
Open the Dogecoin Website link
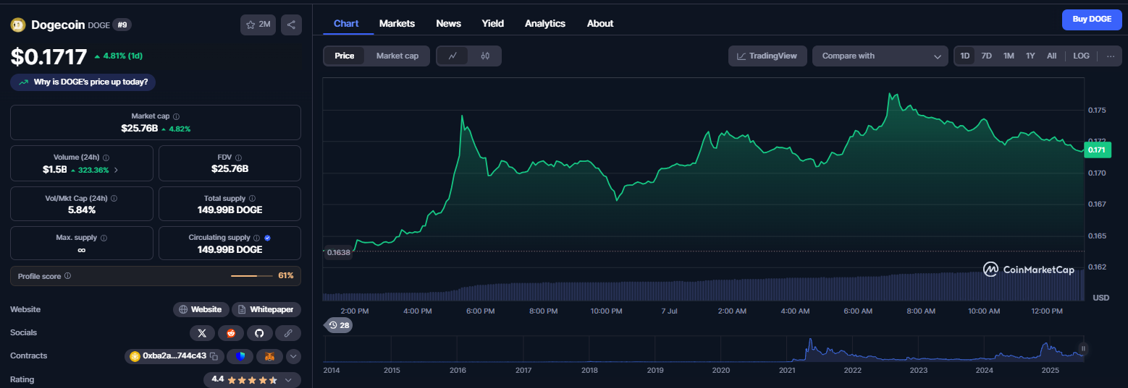click(201, 309)
